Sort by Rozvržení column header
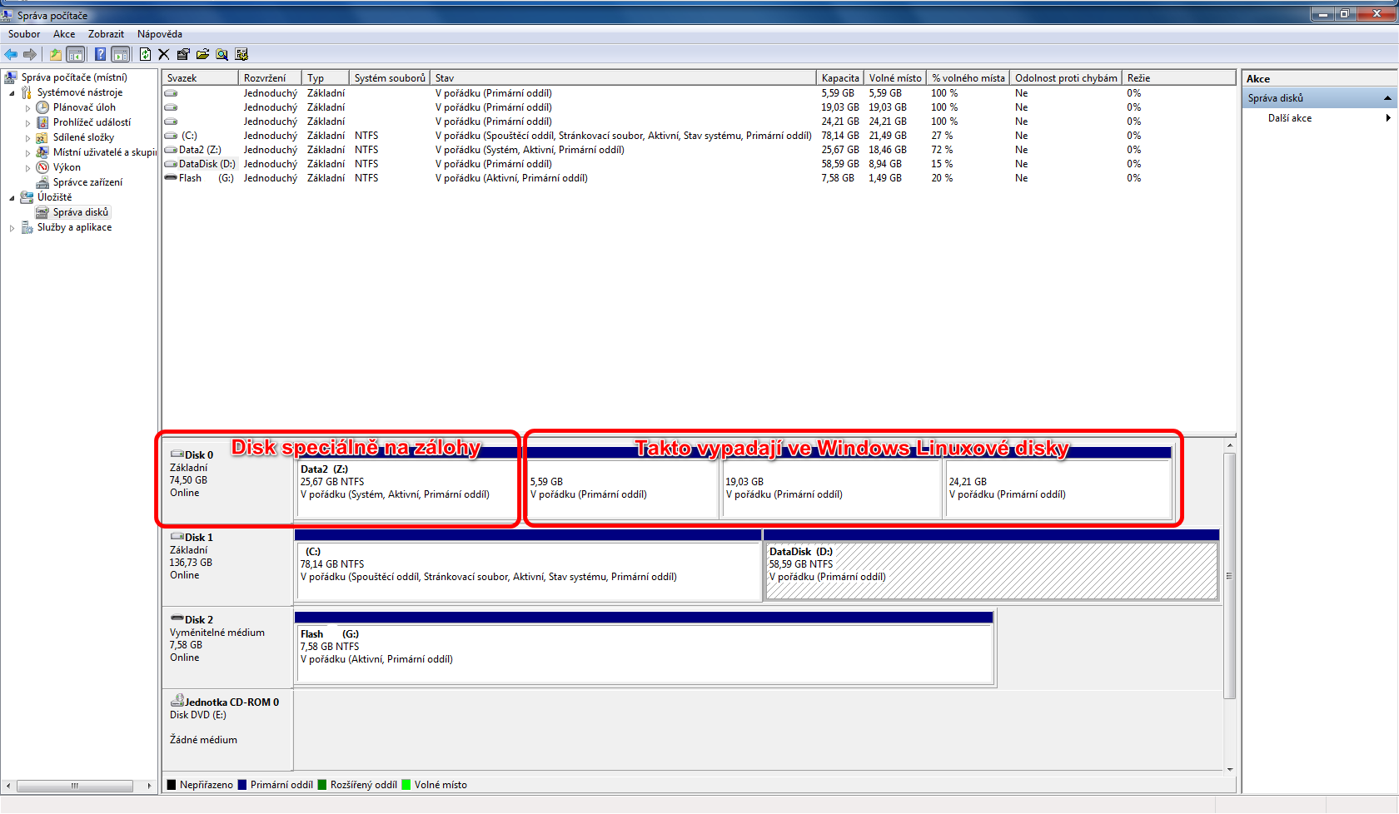Image resolution: width=1399 pixels, height=814 pixels. (270, 78)
